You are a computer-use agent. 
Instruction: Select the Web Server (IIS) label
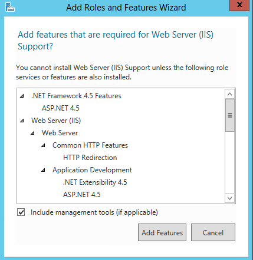coord(56,121)
